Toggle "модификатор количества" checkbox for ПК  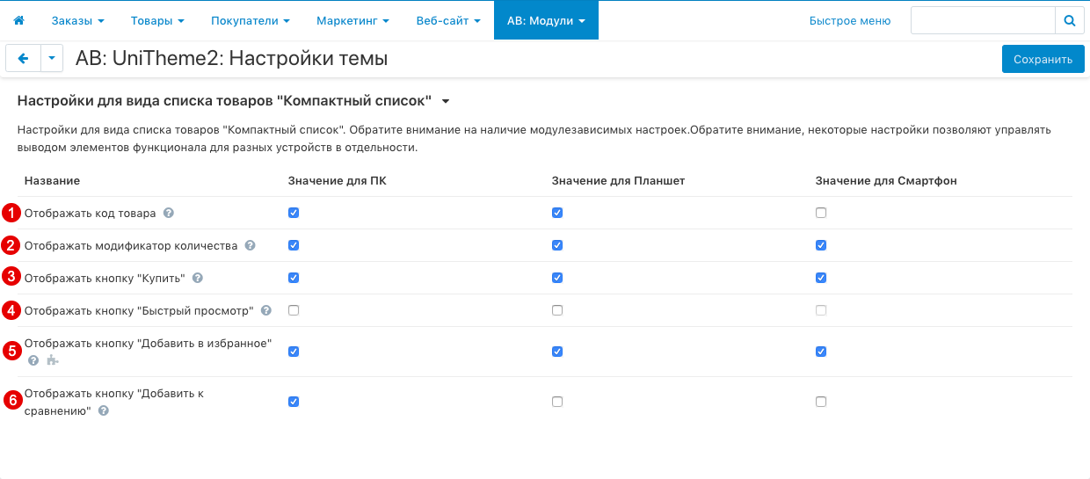coord(294,245)
